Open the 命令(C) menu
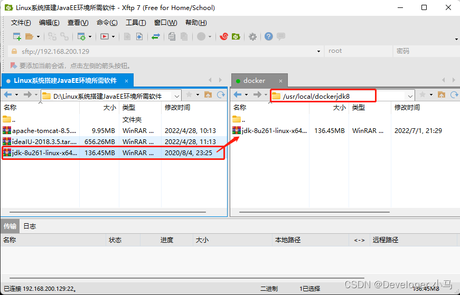This screenshot has height=295, width=460. (107, 23)
